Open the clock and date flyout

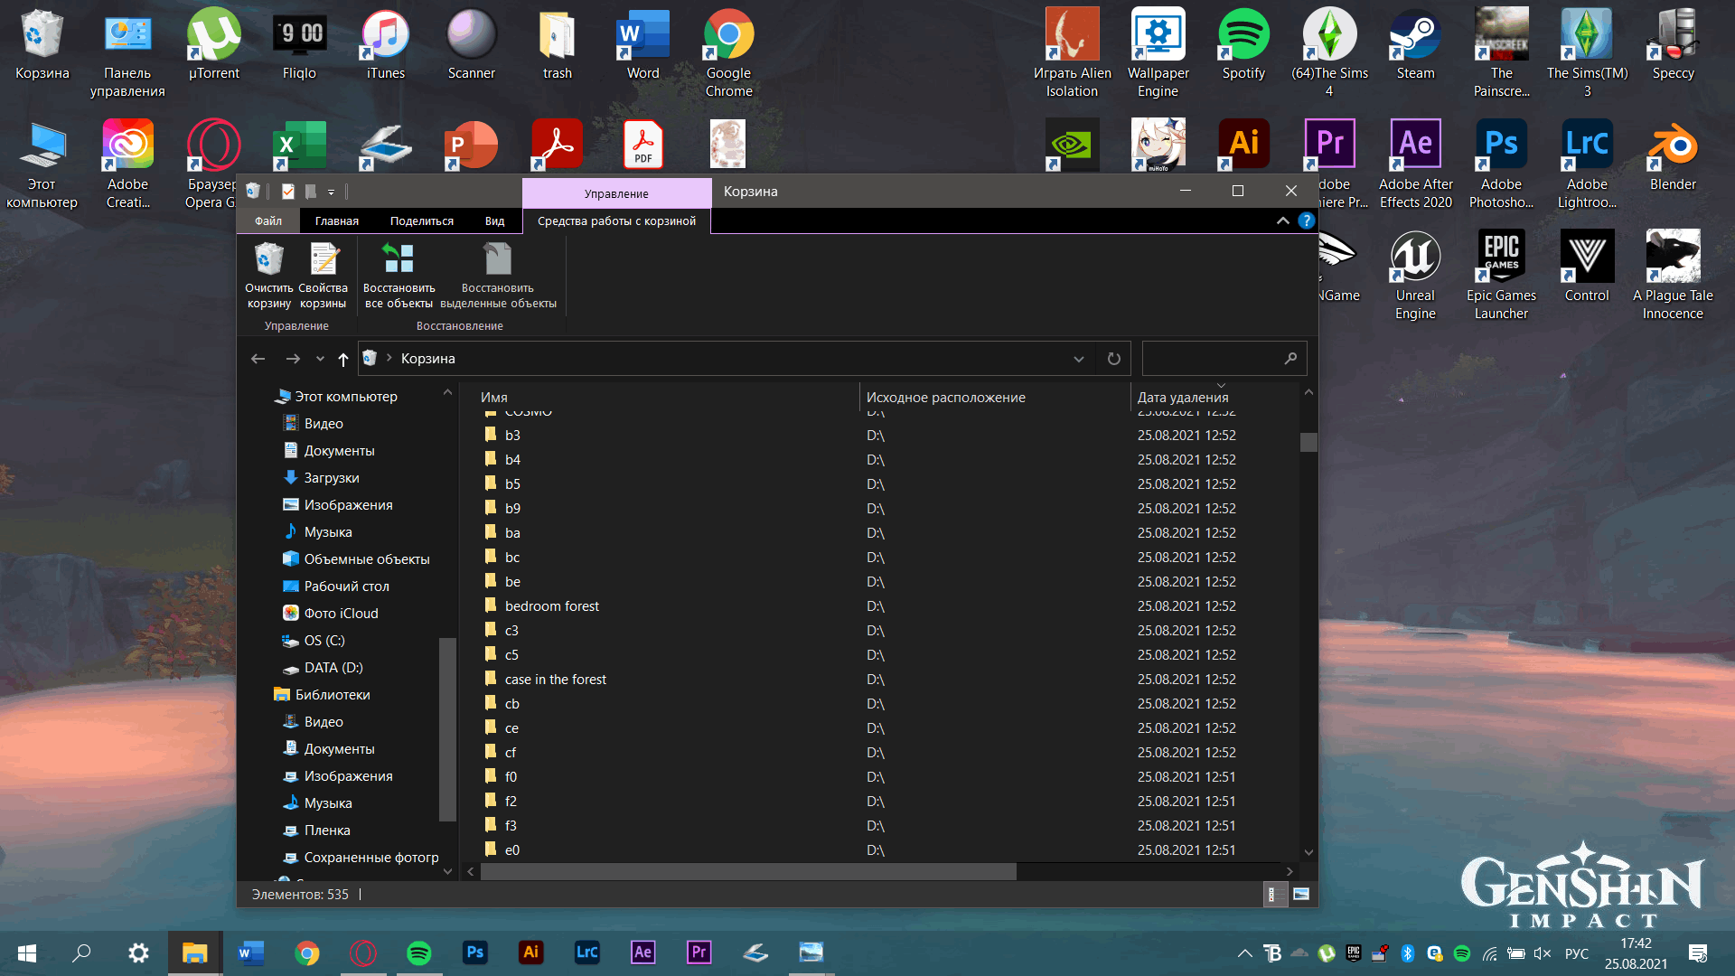click(1636, 953)
